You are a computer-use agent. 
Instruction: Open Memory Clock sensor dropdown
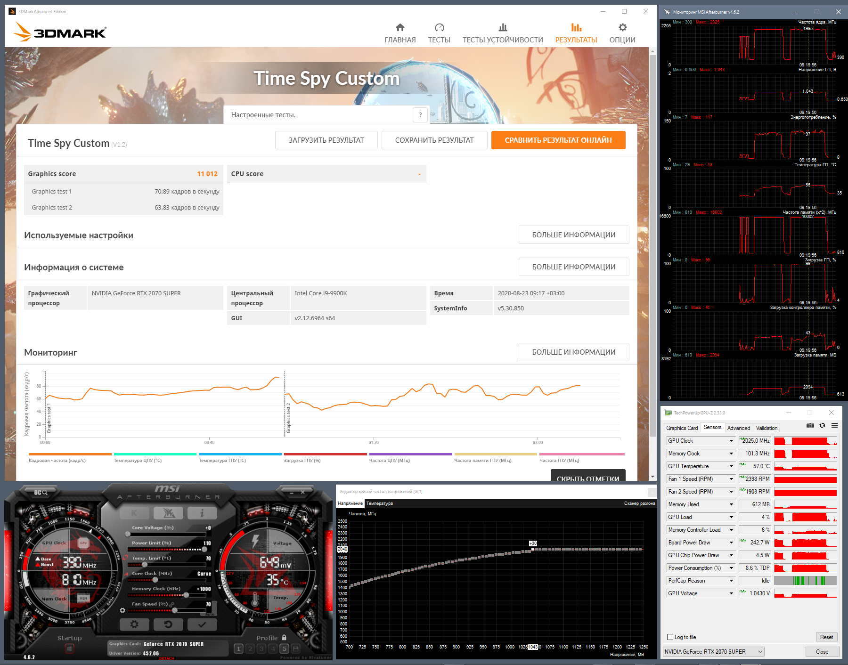701,454
